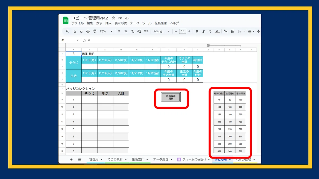
Task: Open the 123 number format menu
Action: click(x=146, y=31)
